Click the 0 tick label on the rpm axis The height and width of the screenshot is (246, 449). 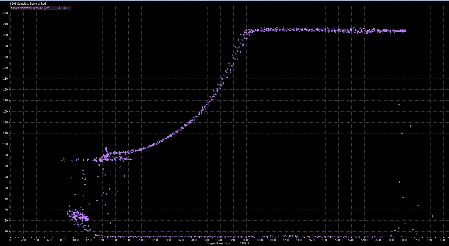click(x=10, y=240)
